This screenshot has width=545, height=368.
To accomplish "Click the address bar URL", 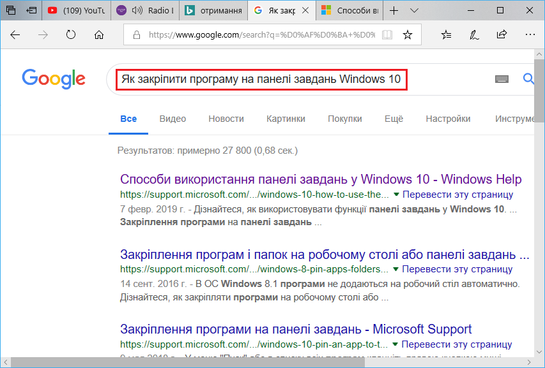I will [262, 34].
